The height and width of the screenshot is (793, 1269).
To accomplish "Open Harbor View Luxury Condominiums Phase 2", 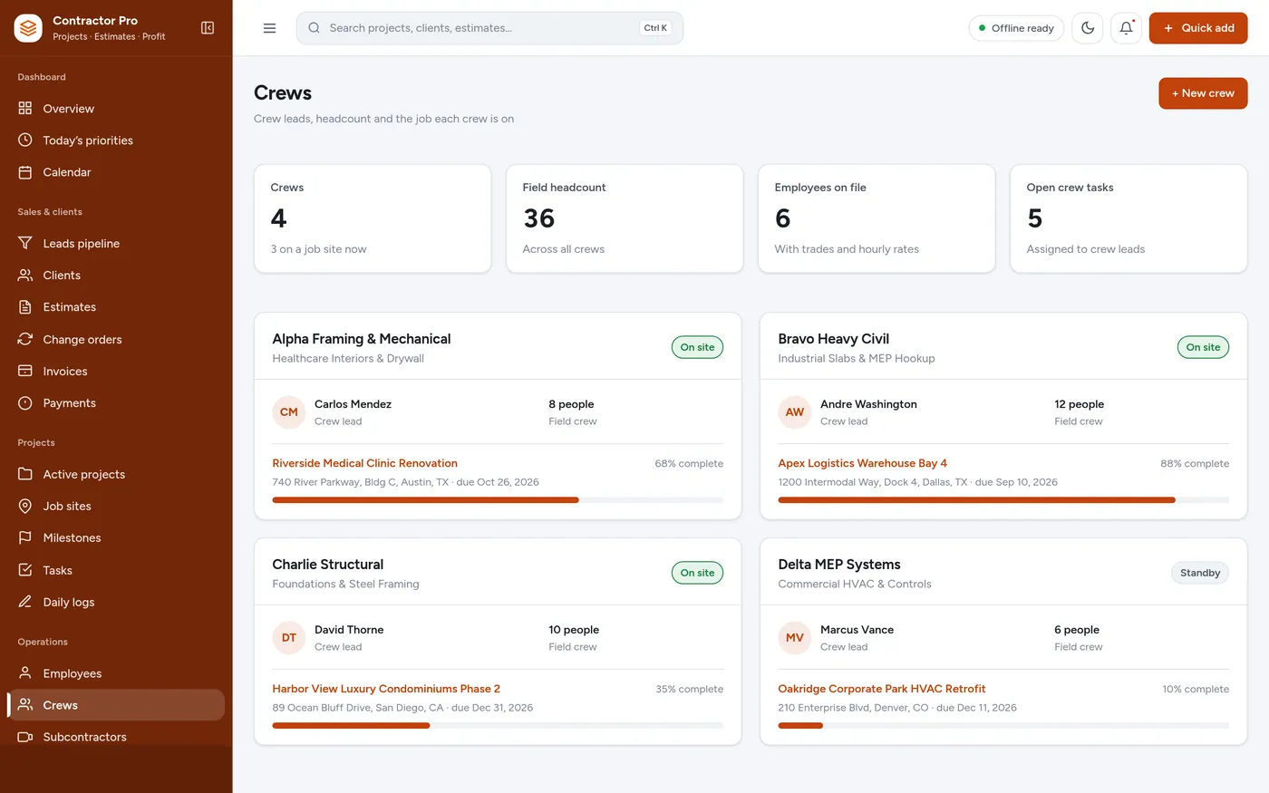I will coord(386,689).
